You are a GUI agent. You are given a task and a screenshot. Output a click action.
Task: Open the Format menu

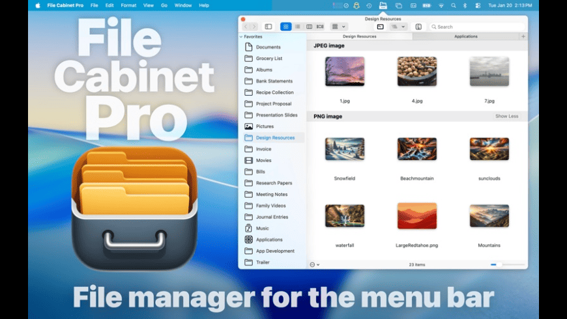tap(128, 5)
